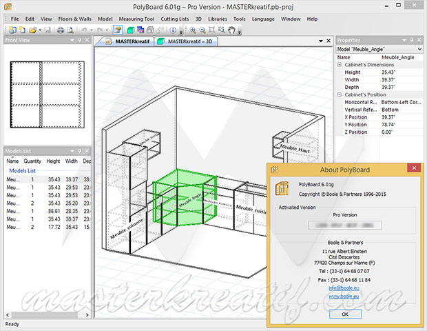Open the Model "Meuble_Angle" combo box
Viewport: 427px width, 331px height.
(x=379, y=50)
